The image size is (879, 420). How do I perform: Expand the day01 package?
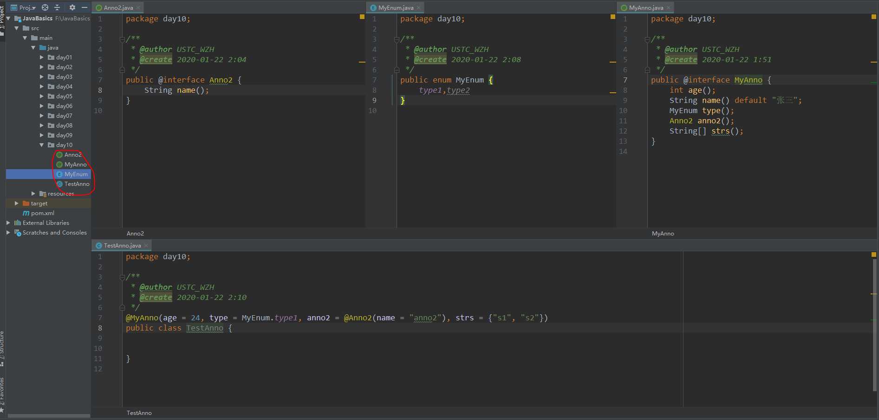(x=42, y=57)
